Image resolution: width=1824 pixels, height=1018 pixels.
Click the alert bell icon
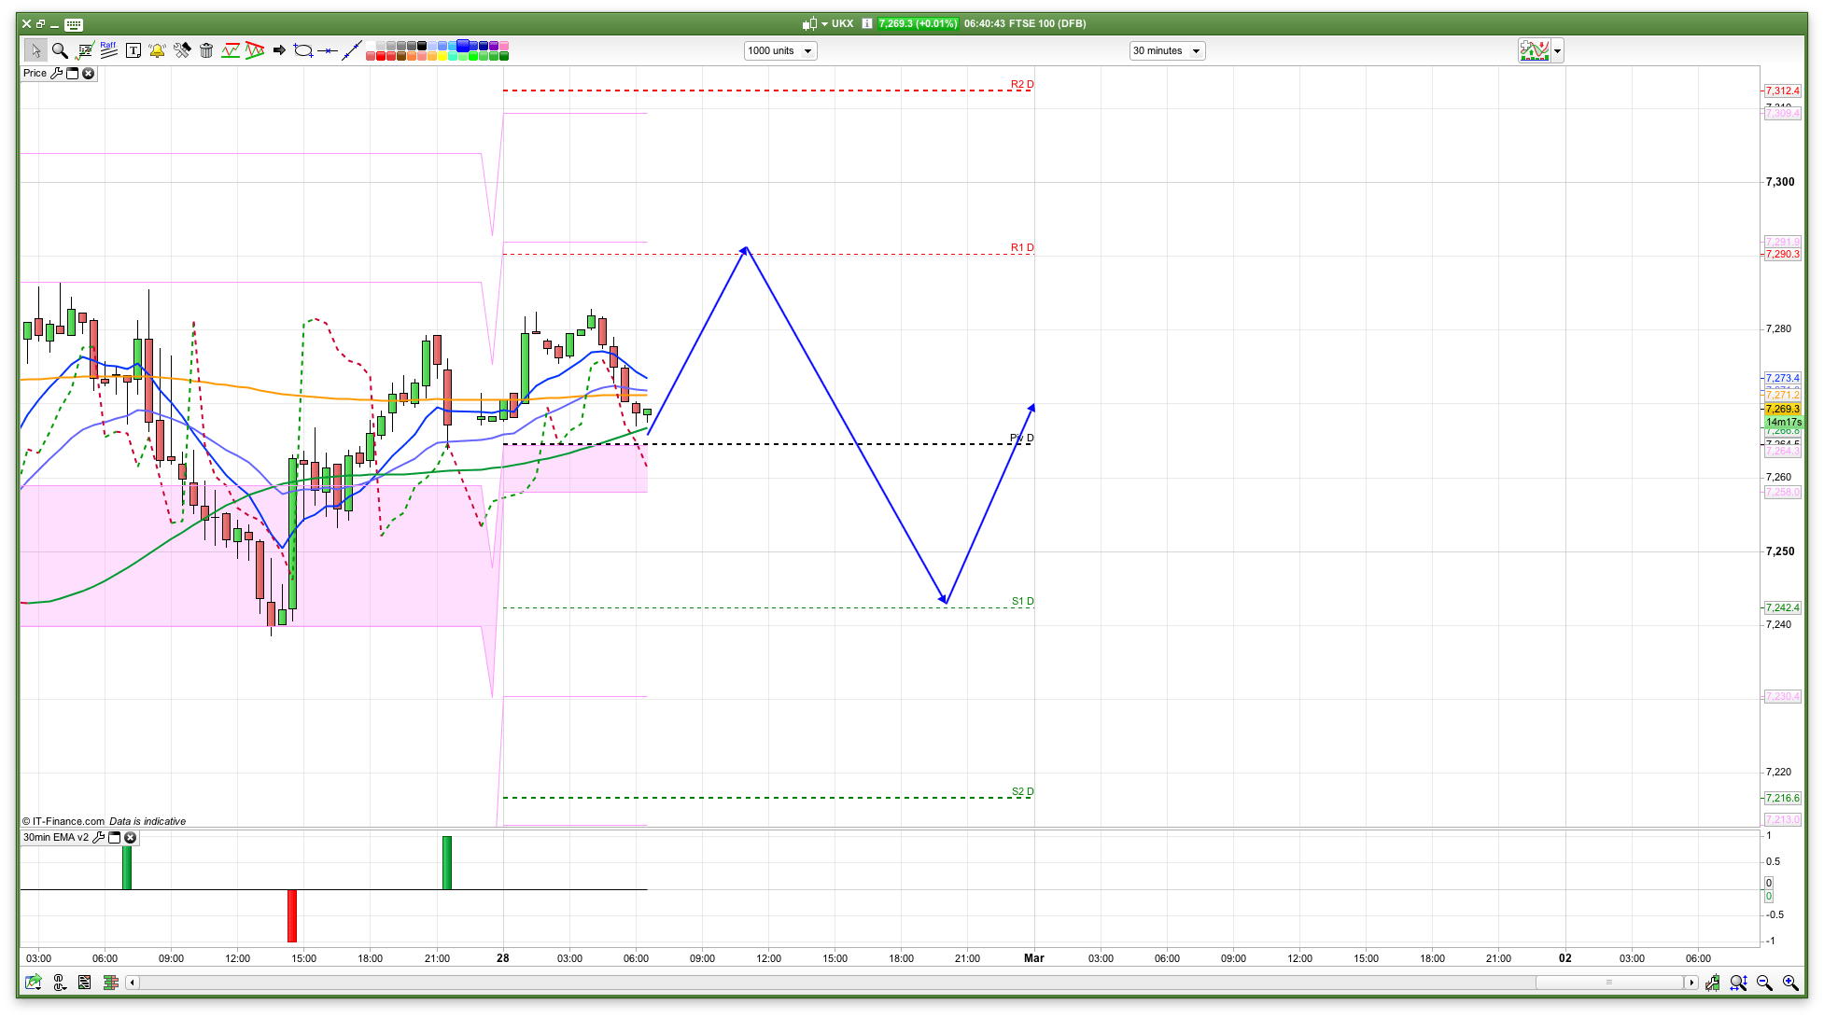tap(157, 50)
